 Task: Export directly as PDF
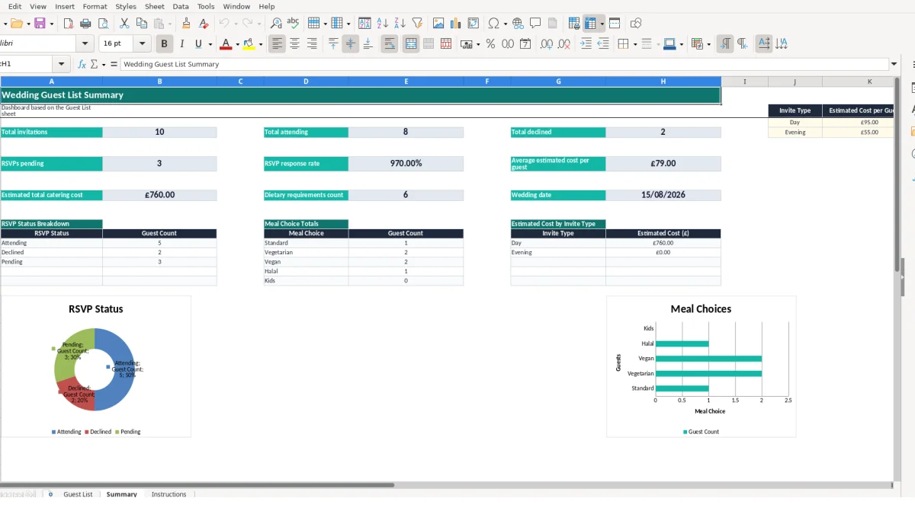point(69,24)
